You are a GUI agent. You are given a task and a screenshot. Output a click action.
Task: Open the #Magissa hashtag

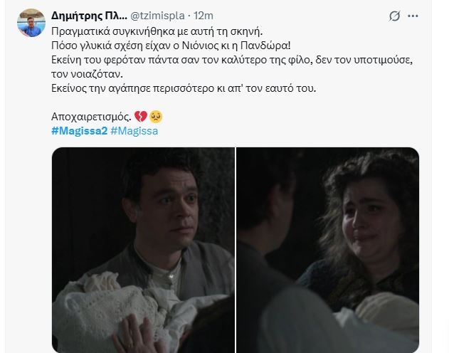tap(134, 131)
